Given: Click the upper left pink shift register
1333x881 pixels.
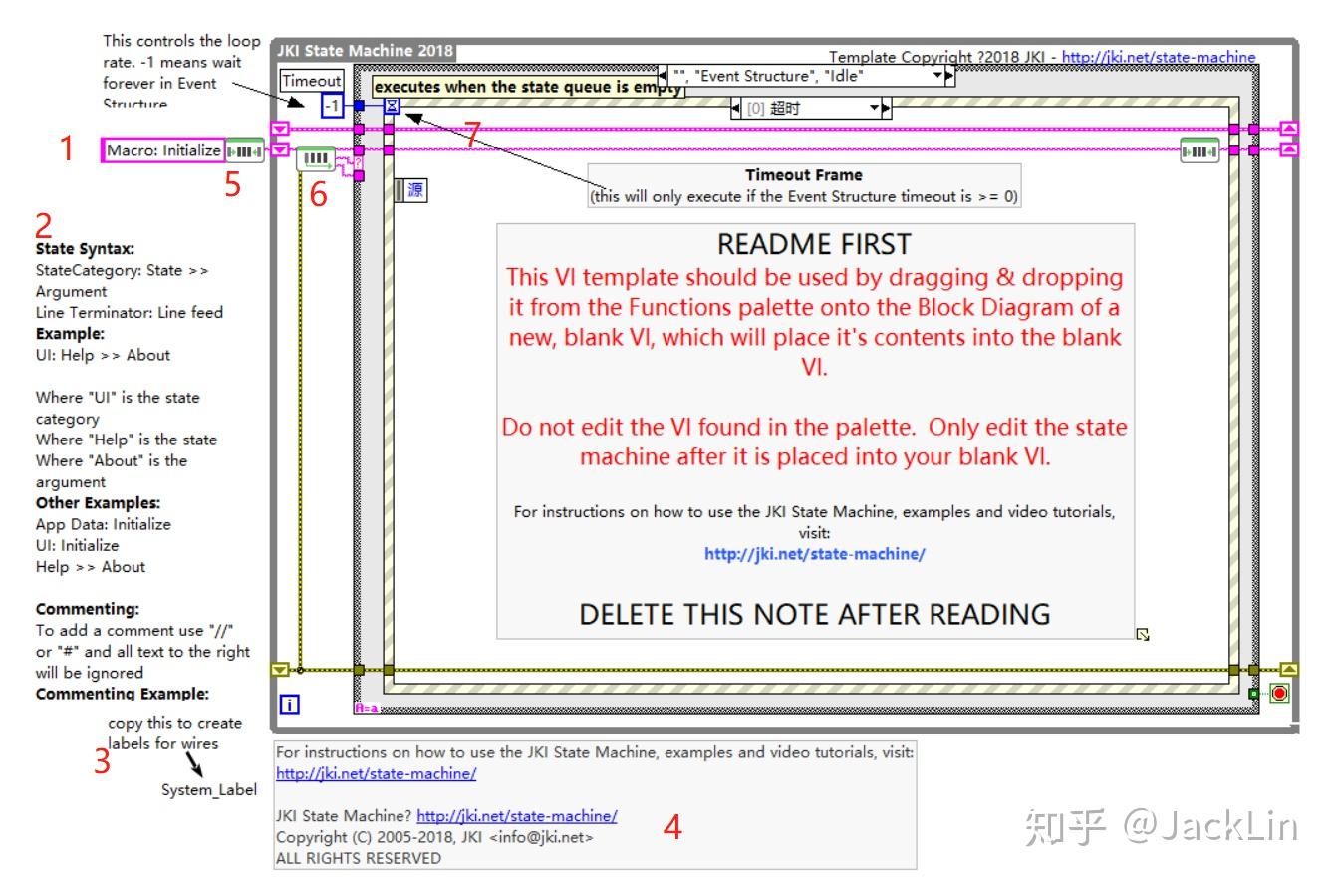Looking at the screenshot, I should coord(280,129).
